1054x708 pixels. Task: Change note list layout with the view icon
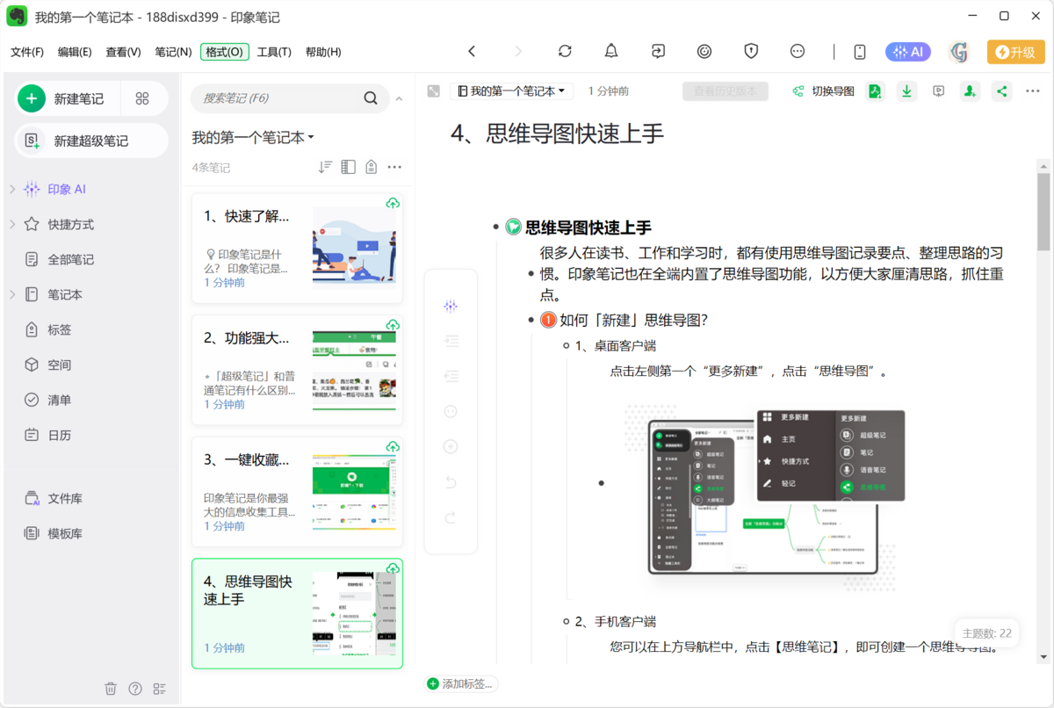click(348, 166)
